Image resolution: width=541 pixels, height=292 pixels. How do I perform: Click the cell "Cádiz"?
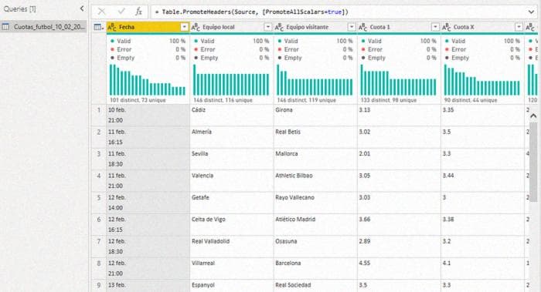(x=232, y=116)
